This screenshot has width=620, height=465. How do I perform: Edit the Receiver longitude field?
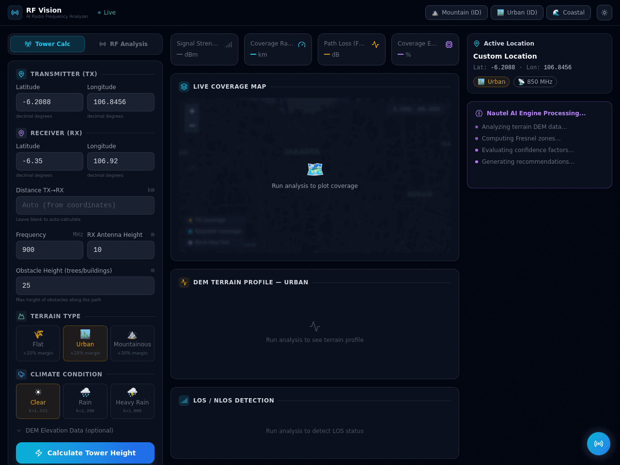121,161
